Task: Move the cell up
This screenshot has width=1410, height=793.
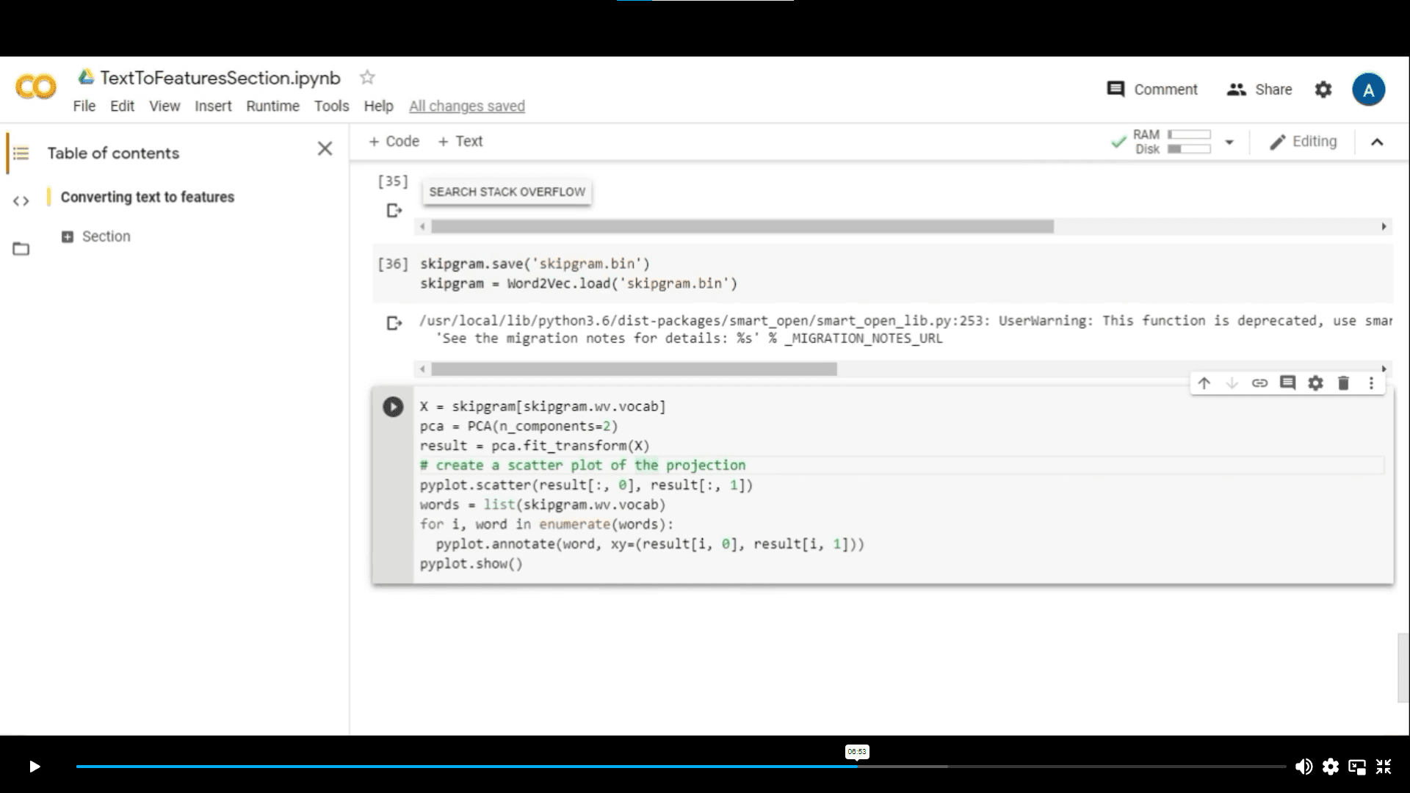Action: [x=1204, y=383]
